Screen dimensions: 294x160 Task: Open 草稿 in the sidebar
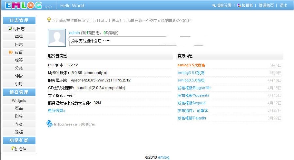(19, 37)
